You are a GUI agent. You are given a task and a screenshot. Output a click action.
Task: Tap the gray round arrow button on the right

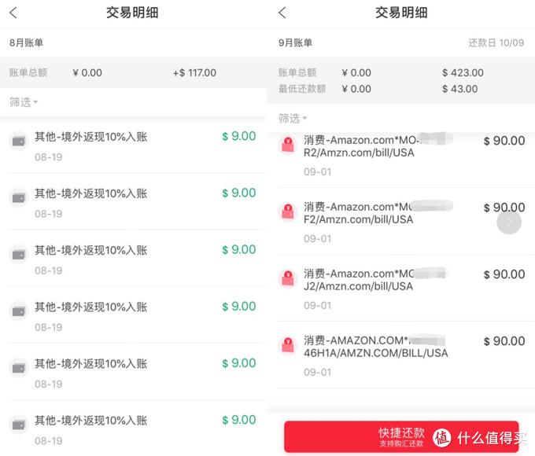tap(509, 222)
